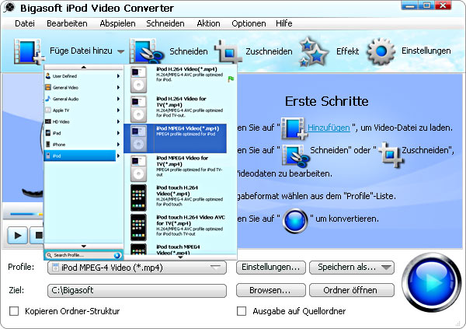Click the Ordner öffnen button
Image resolution: width=466 pixels, height=329 pixels.
(352, 290)
